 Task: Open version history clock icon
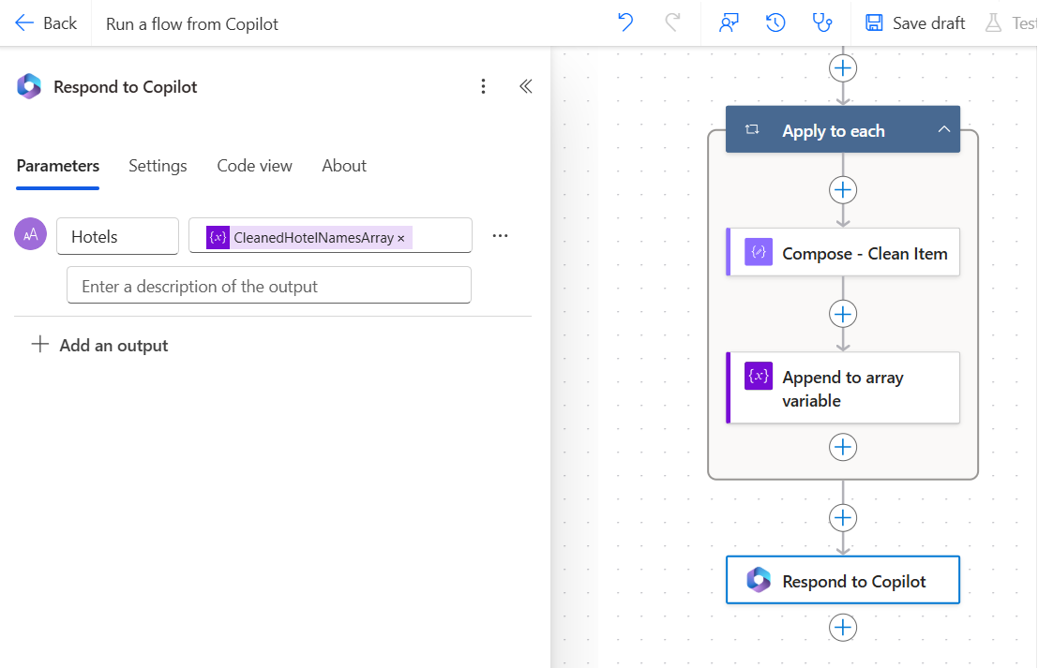tap(775, 23)
